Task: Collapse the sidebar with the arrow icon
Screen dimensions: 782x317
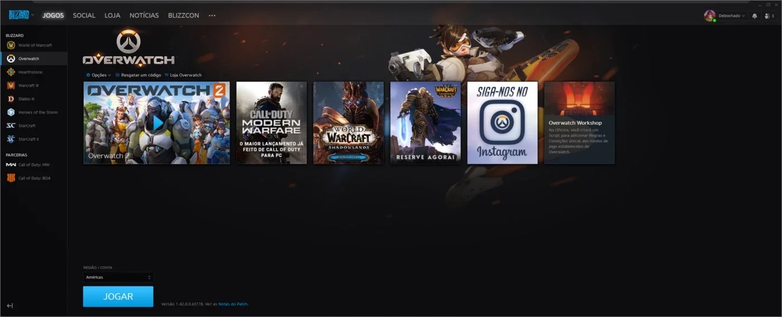Action: (9, 305)
